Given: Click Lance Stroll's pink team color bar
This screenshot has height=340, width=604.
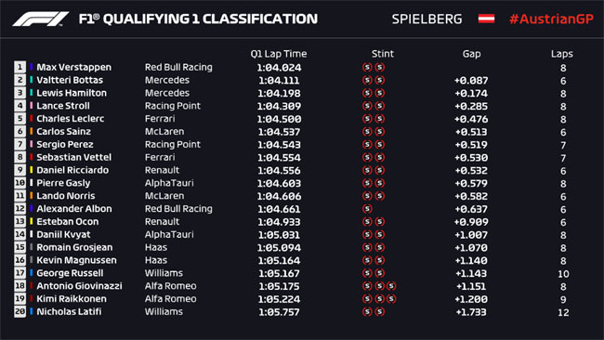Looking at the screenshot, I should click(x=32, y=106).
